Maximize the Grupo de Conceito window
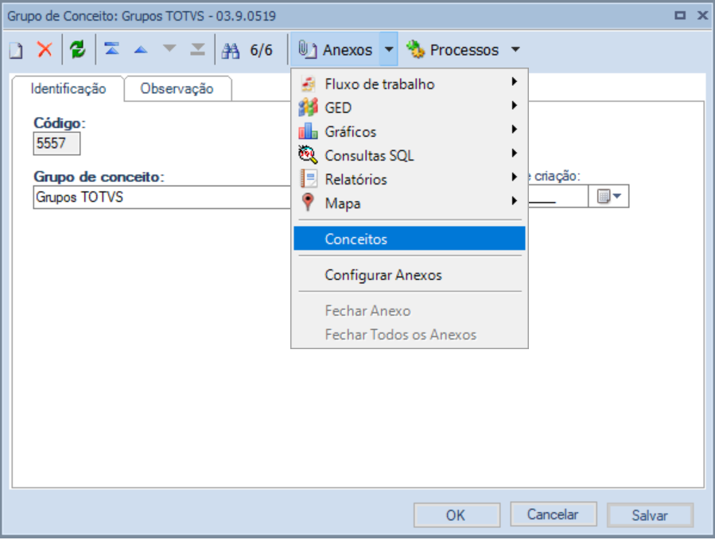715x540 pixels. click(x=680, y=15)
